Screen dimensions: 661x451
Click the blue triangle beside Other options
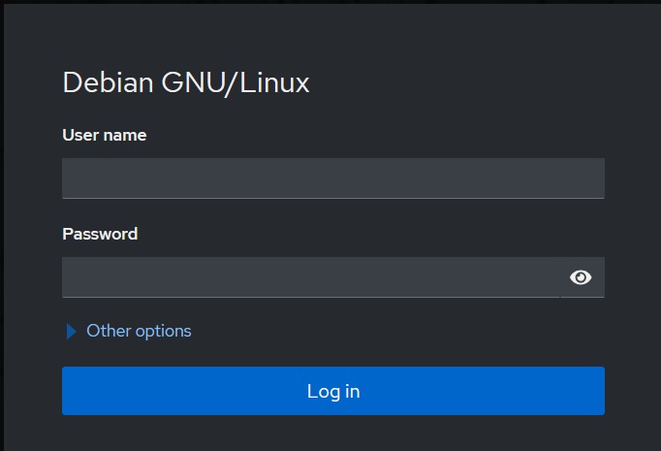click(72, 331)
